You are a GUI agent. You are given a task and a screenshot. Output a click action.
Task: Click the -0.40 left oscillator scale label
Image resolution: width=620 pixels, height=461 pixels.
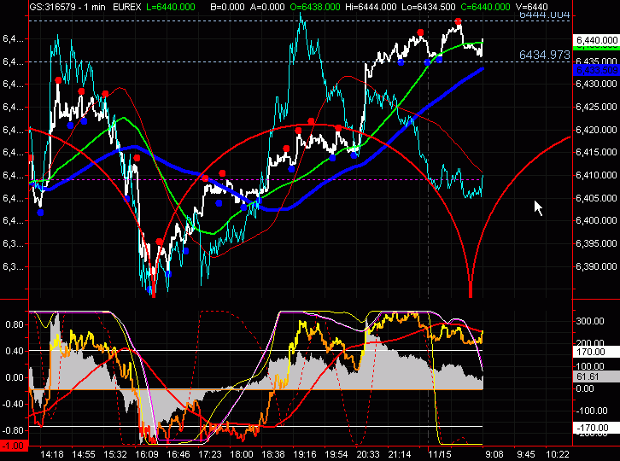[13, 404]
